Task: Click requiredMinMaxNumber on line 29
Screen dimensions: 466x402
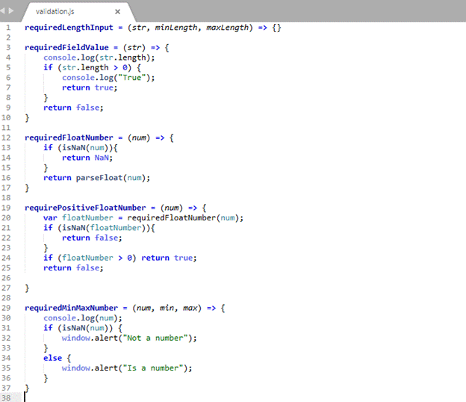Action: click(x=72, y=308)
